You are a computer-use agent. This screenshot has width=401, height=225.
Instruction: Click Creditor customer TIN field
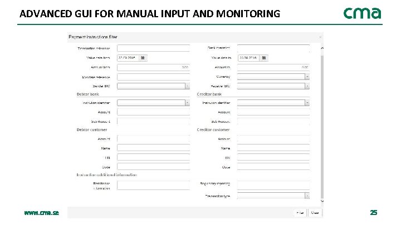coord(273,157)
